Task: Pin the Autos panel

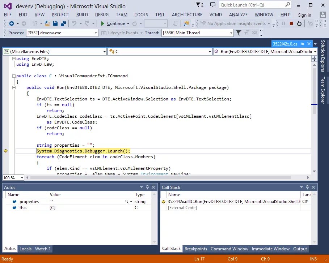Action: pyautogui.click(x=147, y=187)
